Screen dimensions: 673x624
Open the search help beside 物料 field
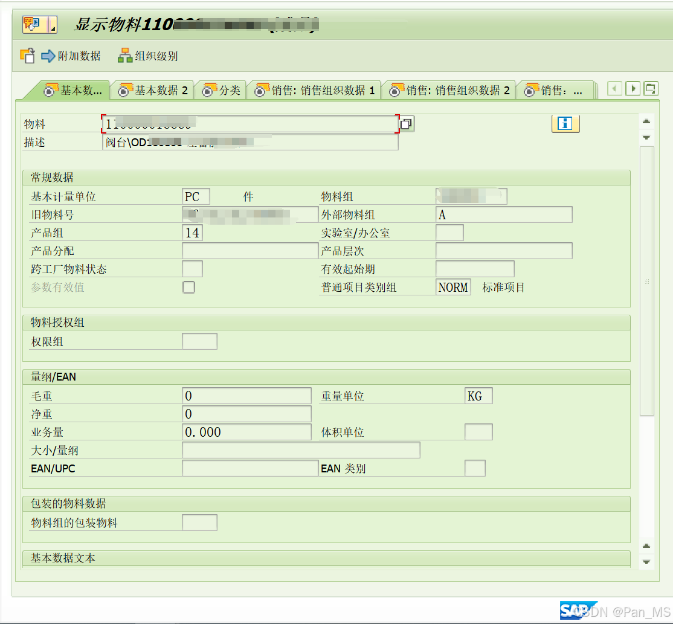[407, 124]
